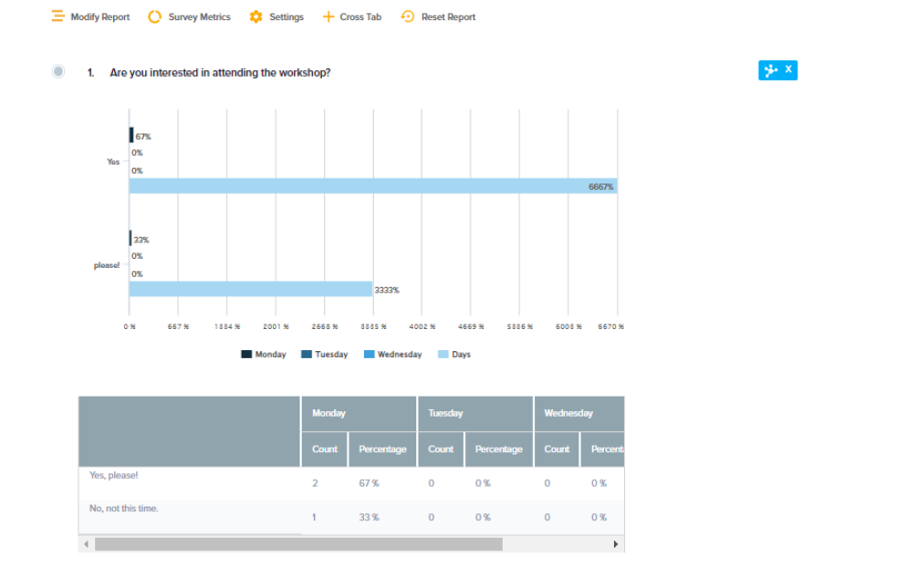906x567 pixels.
Task: Click the Tuesday column header in the table
Action: 445,413
